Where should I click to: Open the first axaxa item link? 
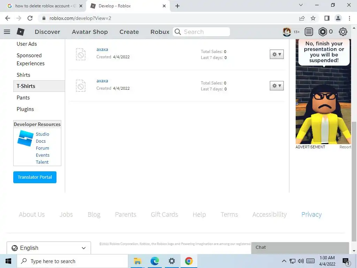102,50
